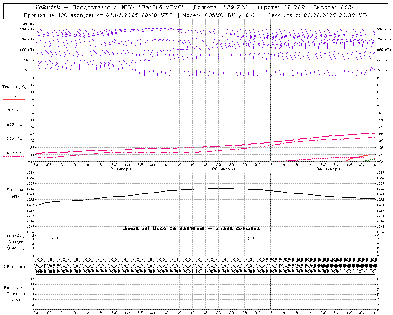This screenshot has height=315, width=393.
Task: Click the 03 января date label
Action: [x=224, y=169]
